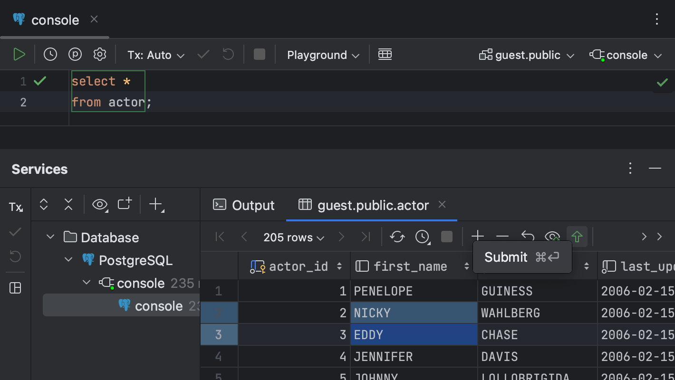Add a new row with the plus icon

point(477,236)
